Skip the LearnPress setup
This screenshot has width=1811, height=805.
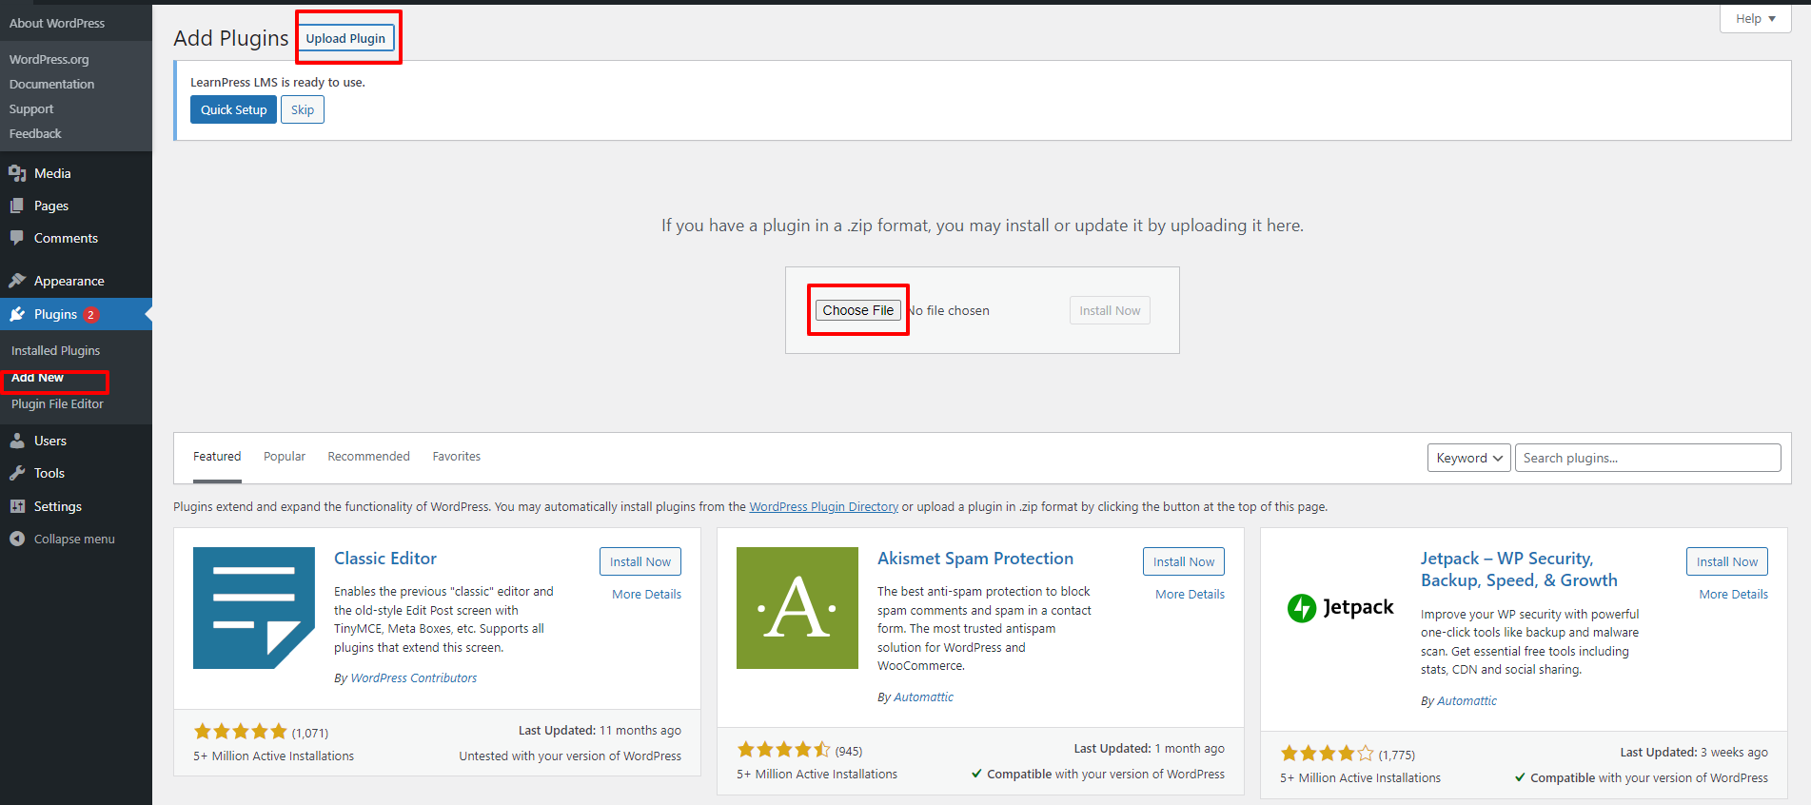(x=303, y=109)
